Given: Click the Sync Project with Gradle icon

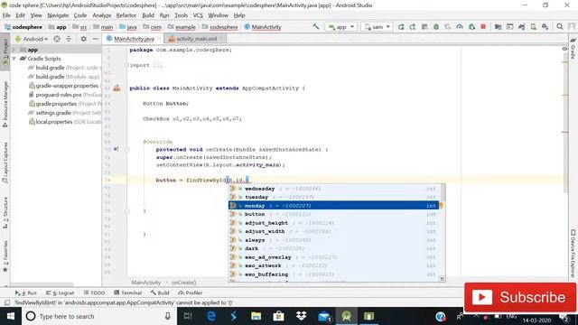Looking at the screenshot, I should click(522, 27).
